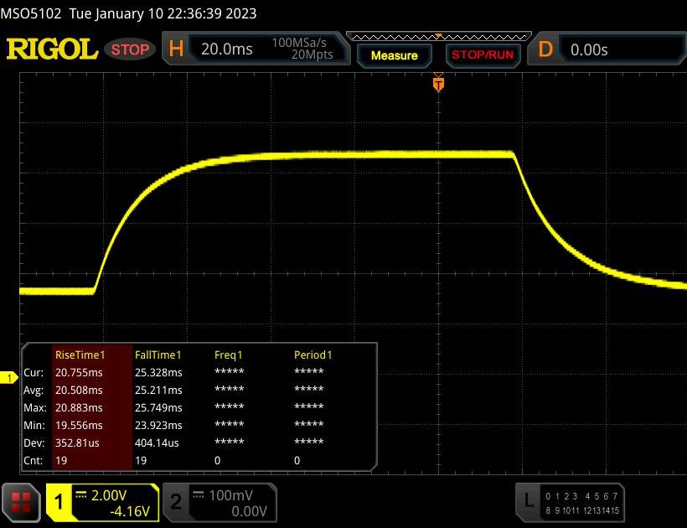687x528 pixels.
Task: Tap channel 2 offset 0.00V
Action: [x=249, y=511]
